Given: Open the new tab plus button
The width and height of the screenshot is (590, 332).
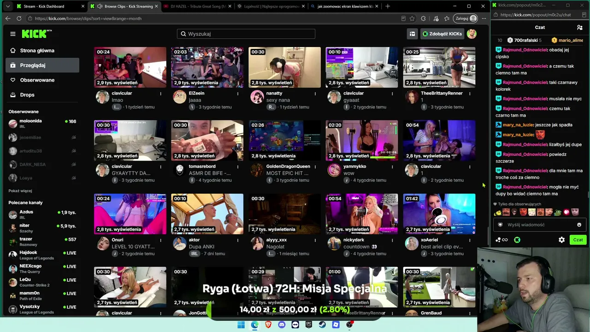Looking at the screenshot, I should coord(388,6).
